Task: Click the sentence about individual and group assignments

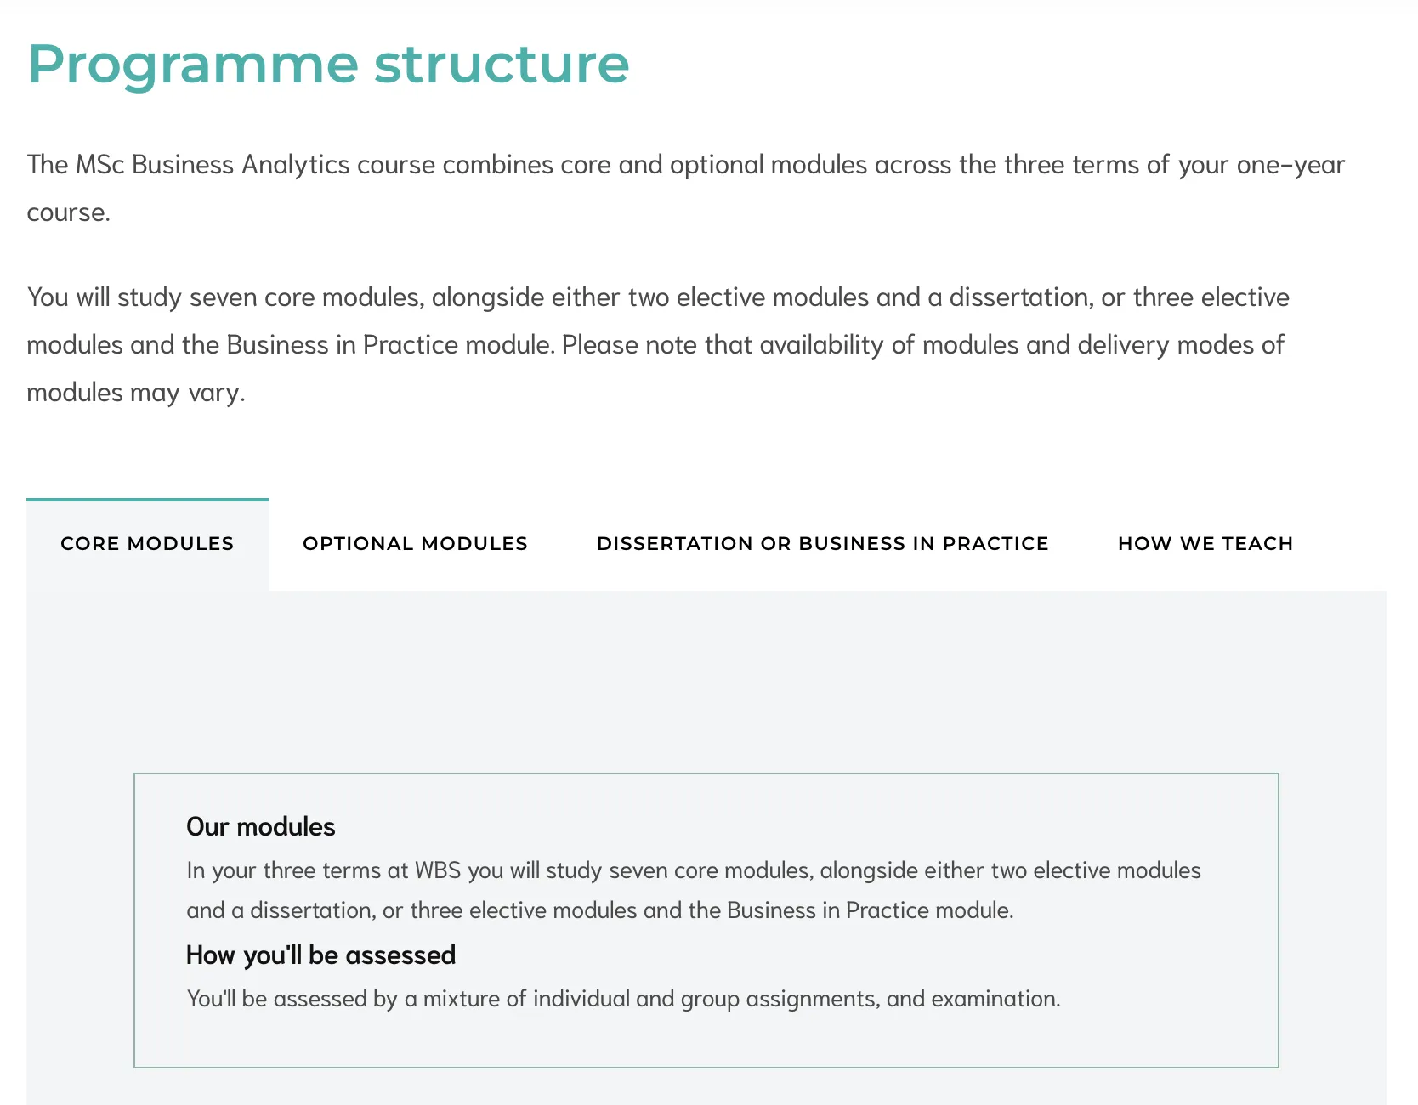Action: coord(623,999)
